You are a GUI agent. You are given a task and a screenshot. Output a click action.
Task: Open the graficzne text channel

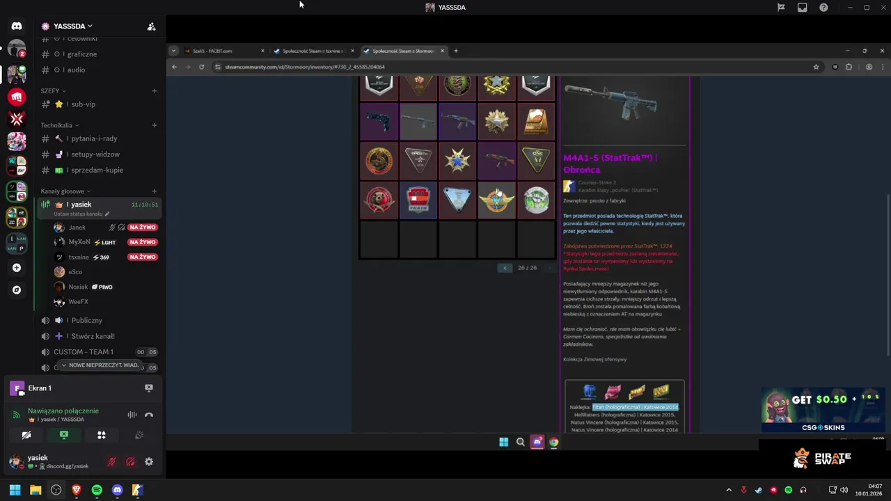99,54
